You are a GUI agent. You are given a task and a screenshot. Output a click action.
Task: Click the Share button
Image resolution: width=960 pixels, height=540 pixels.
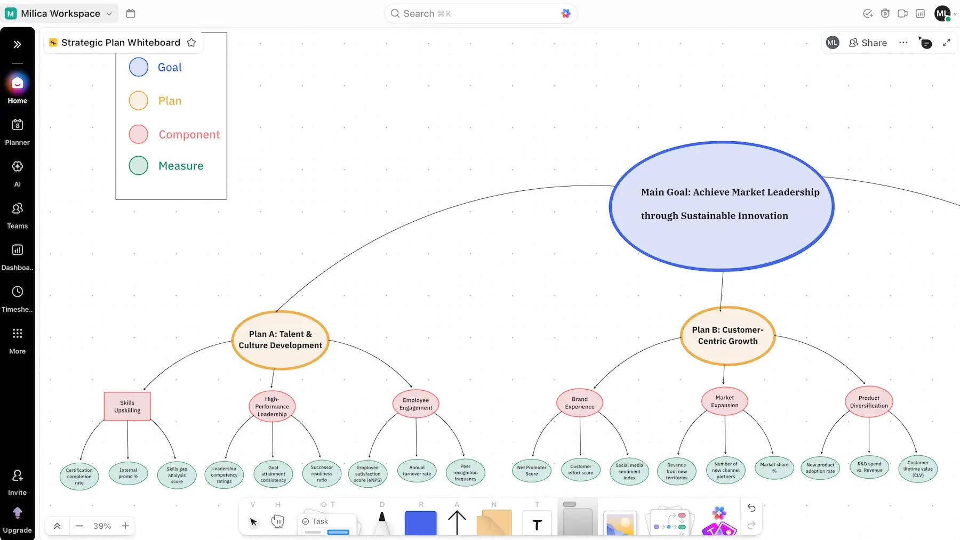tap(868, 43)
